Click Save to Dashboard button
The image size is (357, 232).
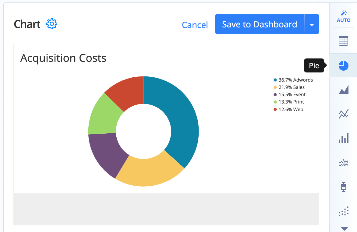[260, 24]
